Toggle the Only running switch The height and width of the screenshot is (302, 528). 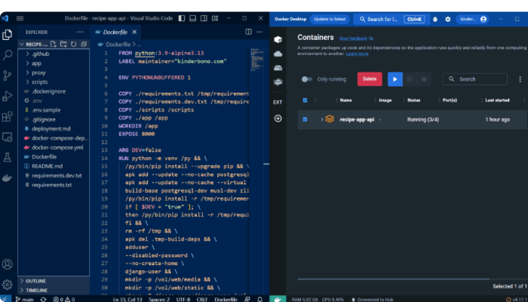[x=307, y=79]
